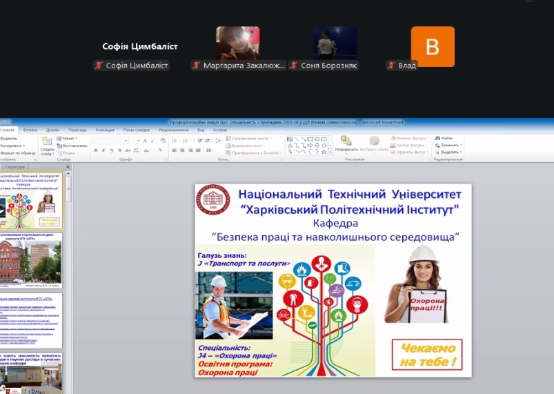Select the down arrow shape in gallery
This screenshot has width=554, height=394.
pyautogui.click(x=317, y=146)
